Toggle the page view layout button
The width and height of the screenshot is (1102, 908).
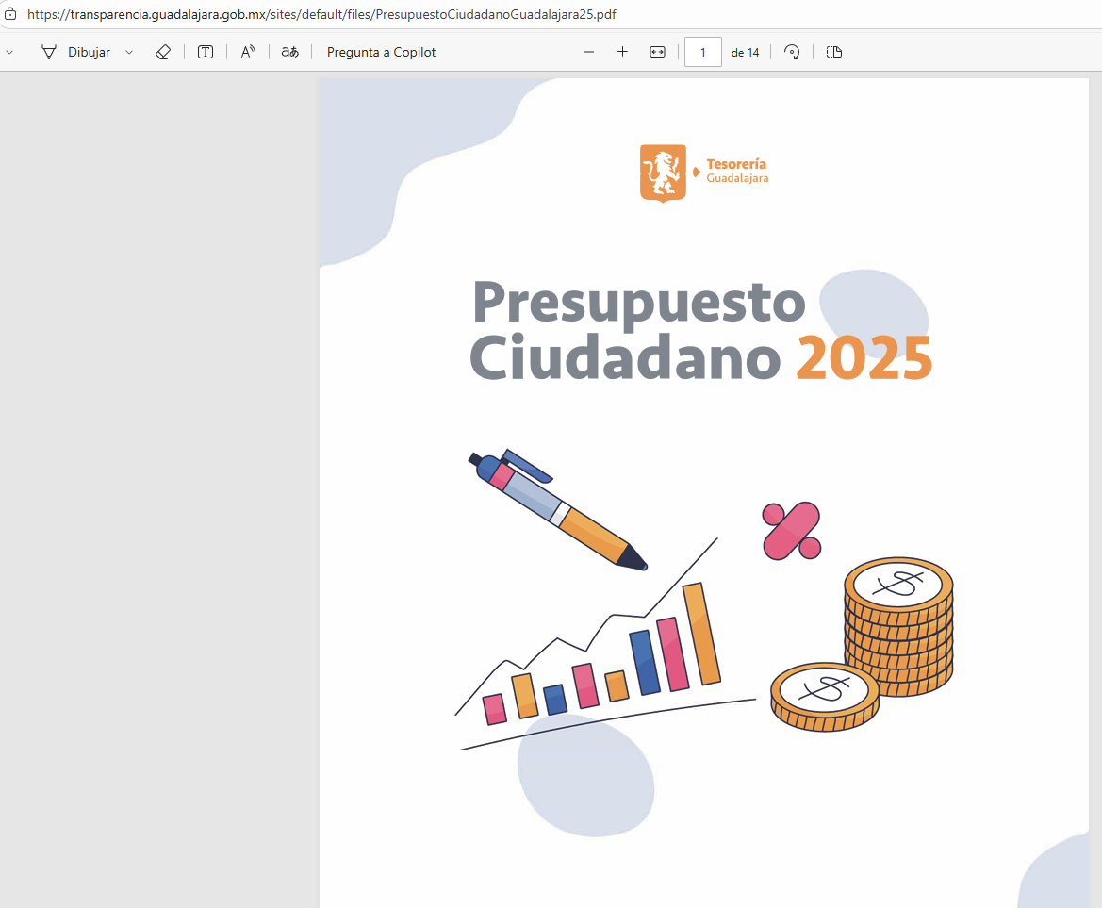pyautogui.click(x=833, y=53)
